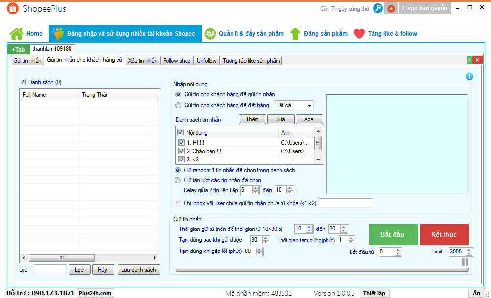Image resolution: width=491 pixels, height=298 pixels.
Task: Click the Delay minimum spinner arrows
Action: pyautogui.click(x=256, y=190)
